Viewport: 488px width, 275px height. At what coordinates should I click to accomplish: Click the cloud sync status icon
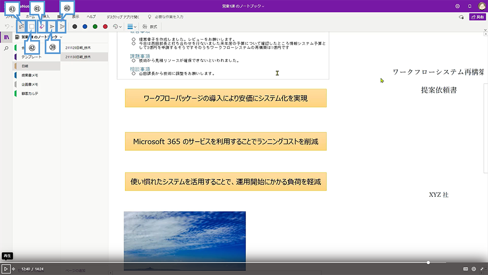pyautogui.click(x=461, y=17)
